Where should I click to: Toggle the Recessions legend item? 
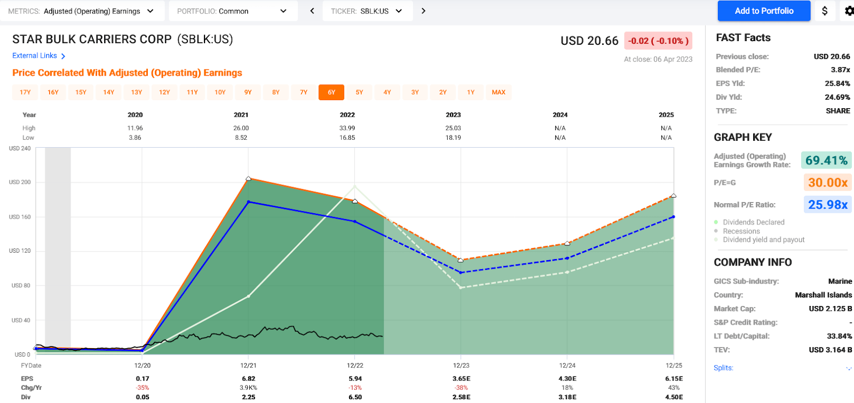tap(737, 231)
